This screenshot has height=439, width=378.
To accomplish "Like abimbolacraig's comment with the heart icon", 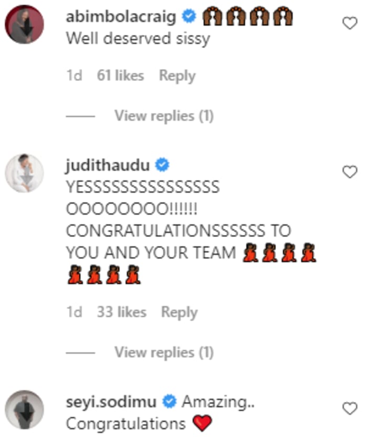I will click(x=350, y=23).
